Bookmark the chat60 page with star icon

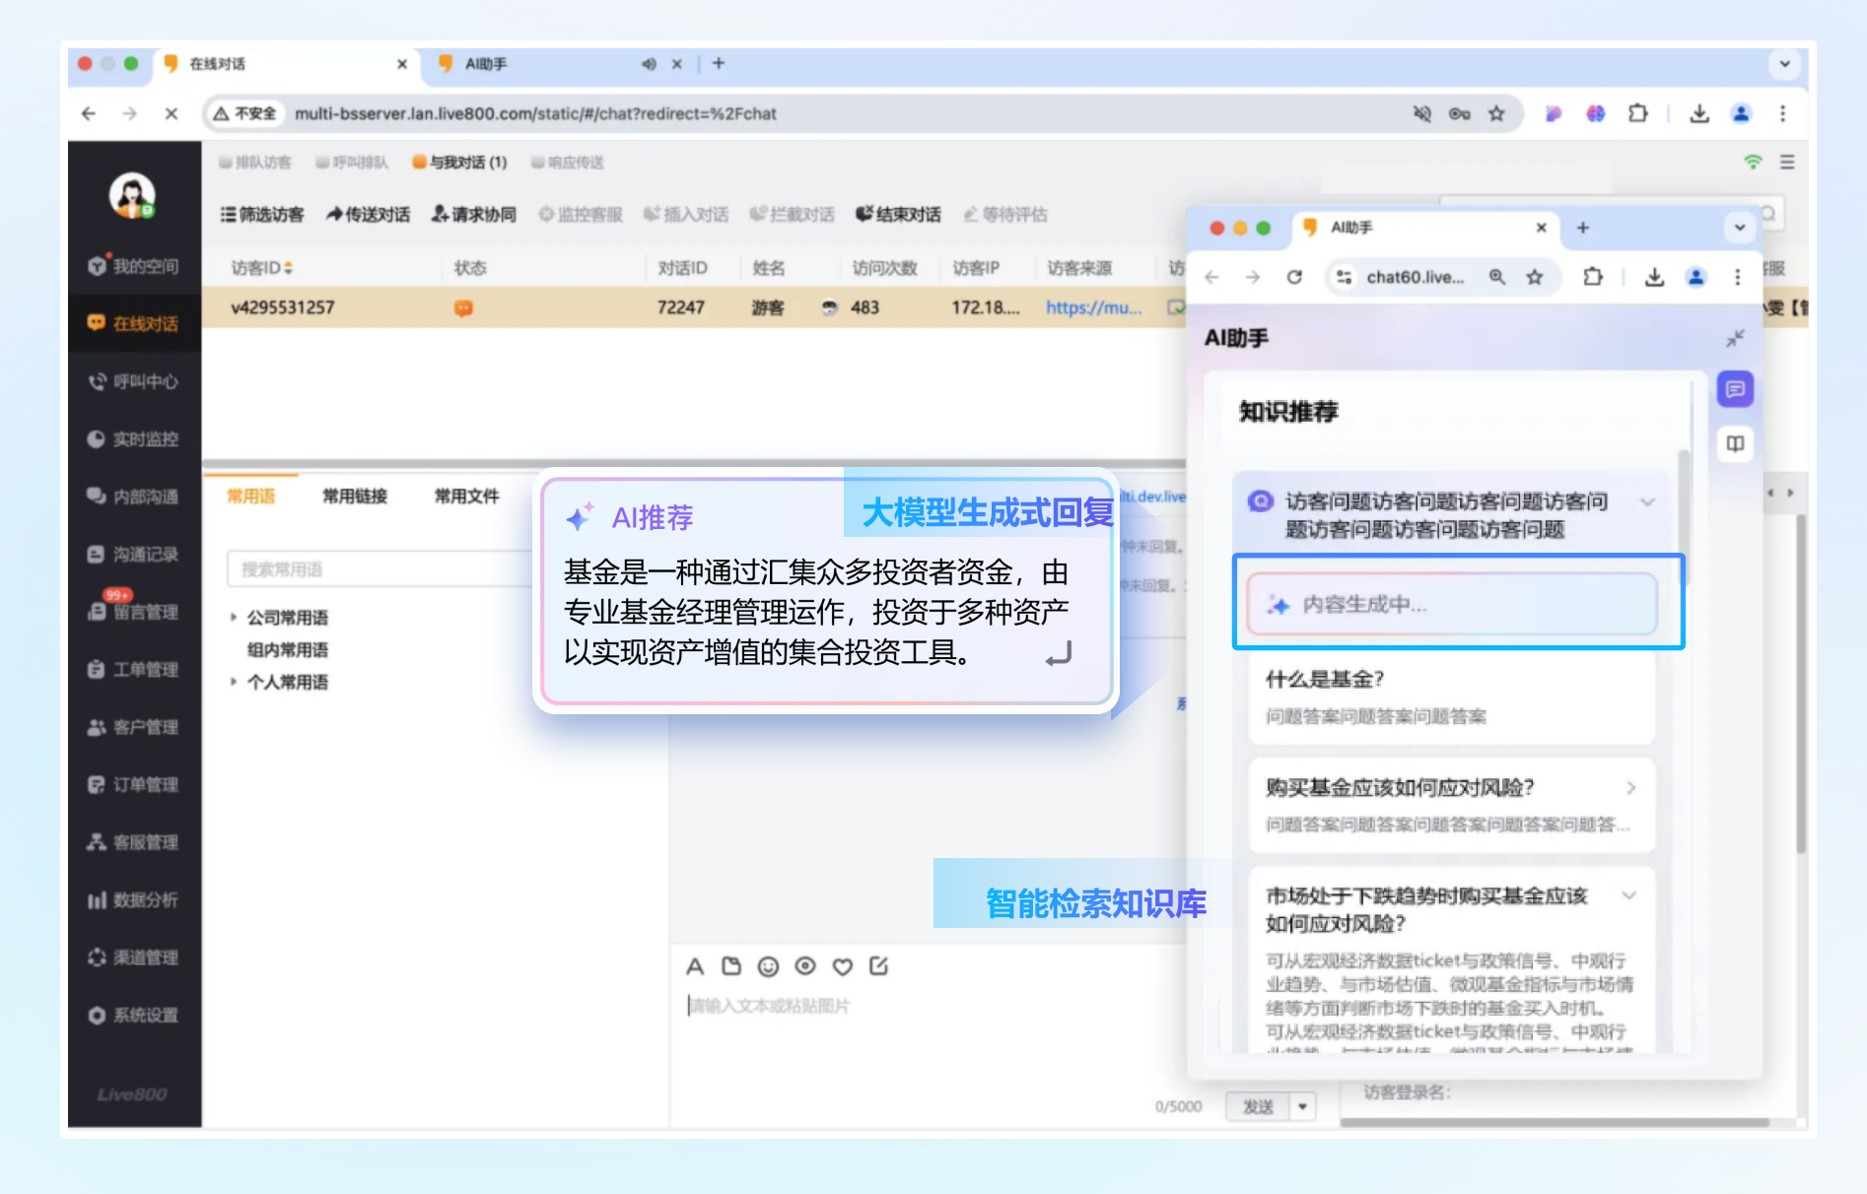pos(1535,278)
